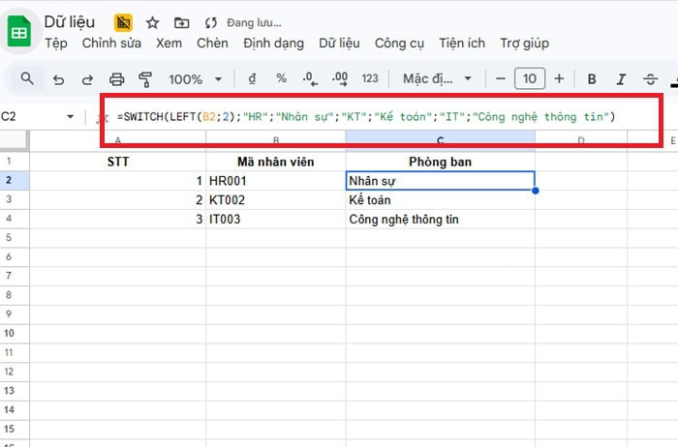Toggle strikethrough formatting

point(649,79)
